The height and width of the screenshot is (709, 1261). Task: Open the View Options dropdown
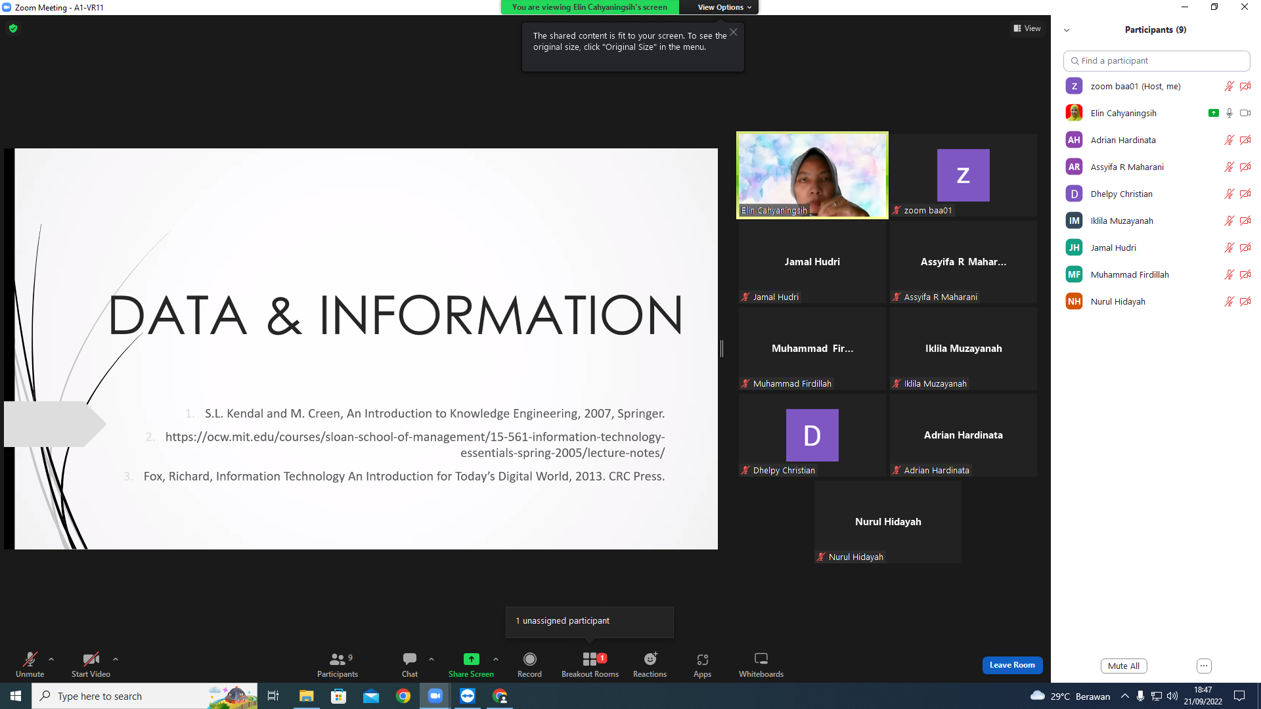point(724,7)
